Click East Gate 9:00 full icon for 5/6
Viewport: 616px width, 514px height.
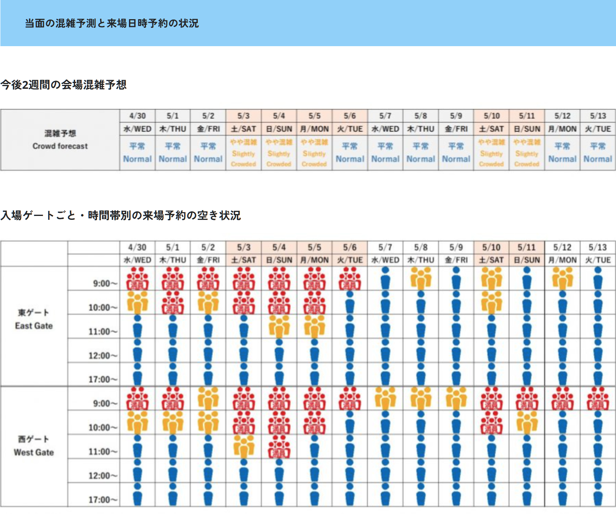point(350,279)
